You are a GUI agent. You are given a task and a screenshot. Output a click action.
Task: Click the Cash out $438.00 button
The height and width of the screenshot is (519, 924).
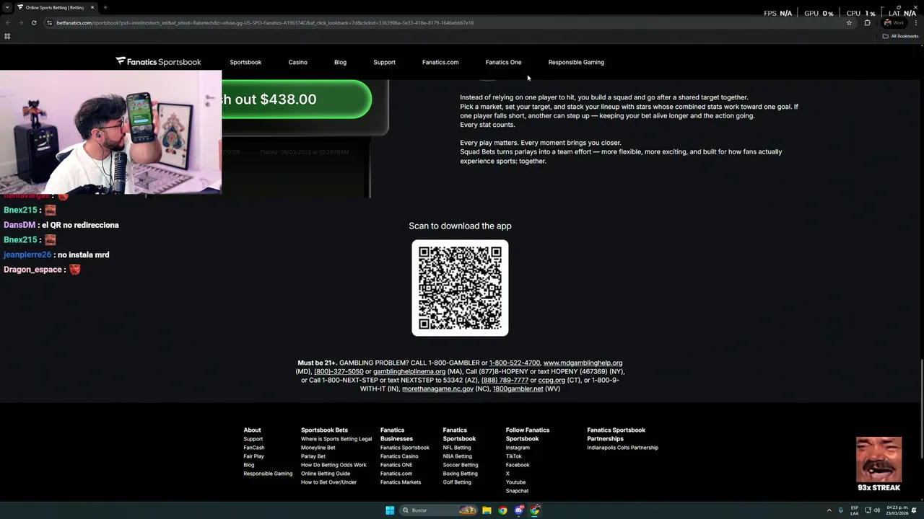click(x=297, y=99)
